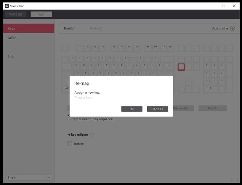Close the Mionix Hub window
The height and width of the screenshot is (185, 242).
234,6
